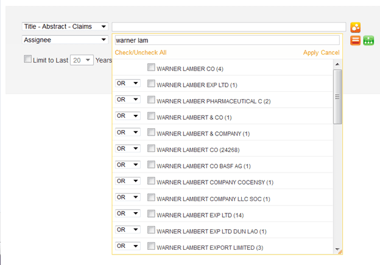
Task: Open OR dropdown for WARNER LAMBERT CO (24268)
Action: click(x=128, y=148)
